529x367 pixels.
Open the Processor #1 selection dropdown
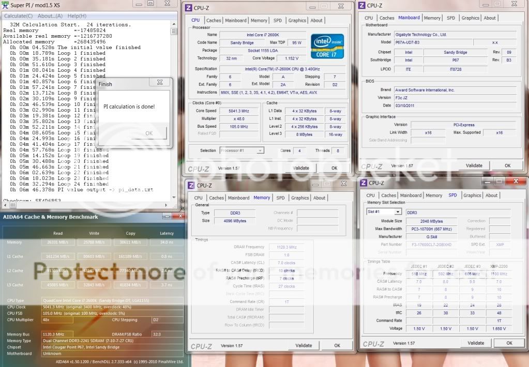point(242,150)
